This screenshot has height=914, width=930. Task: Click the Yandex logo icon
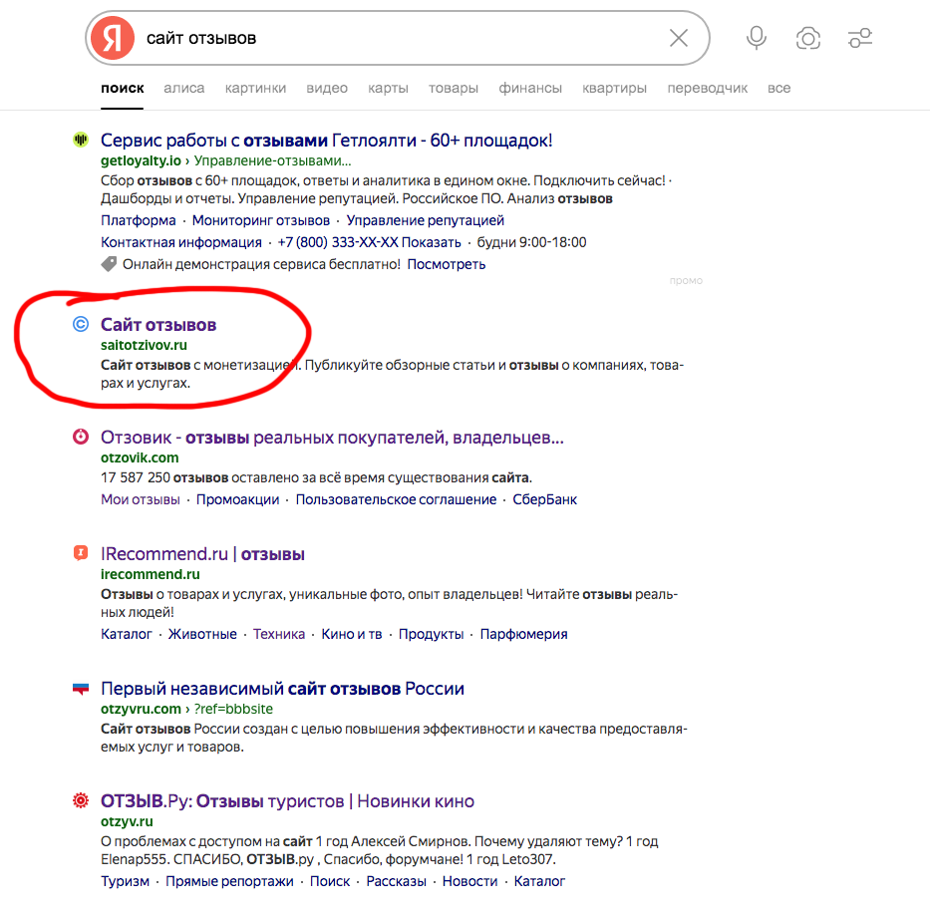(x=113, y=38)
